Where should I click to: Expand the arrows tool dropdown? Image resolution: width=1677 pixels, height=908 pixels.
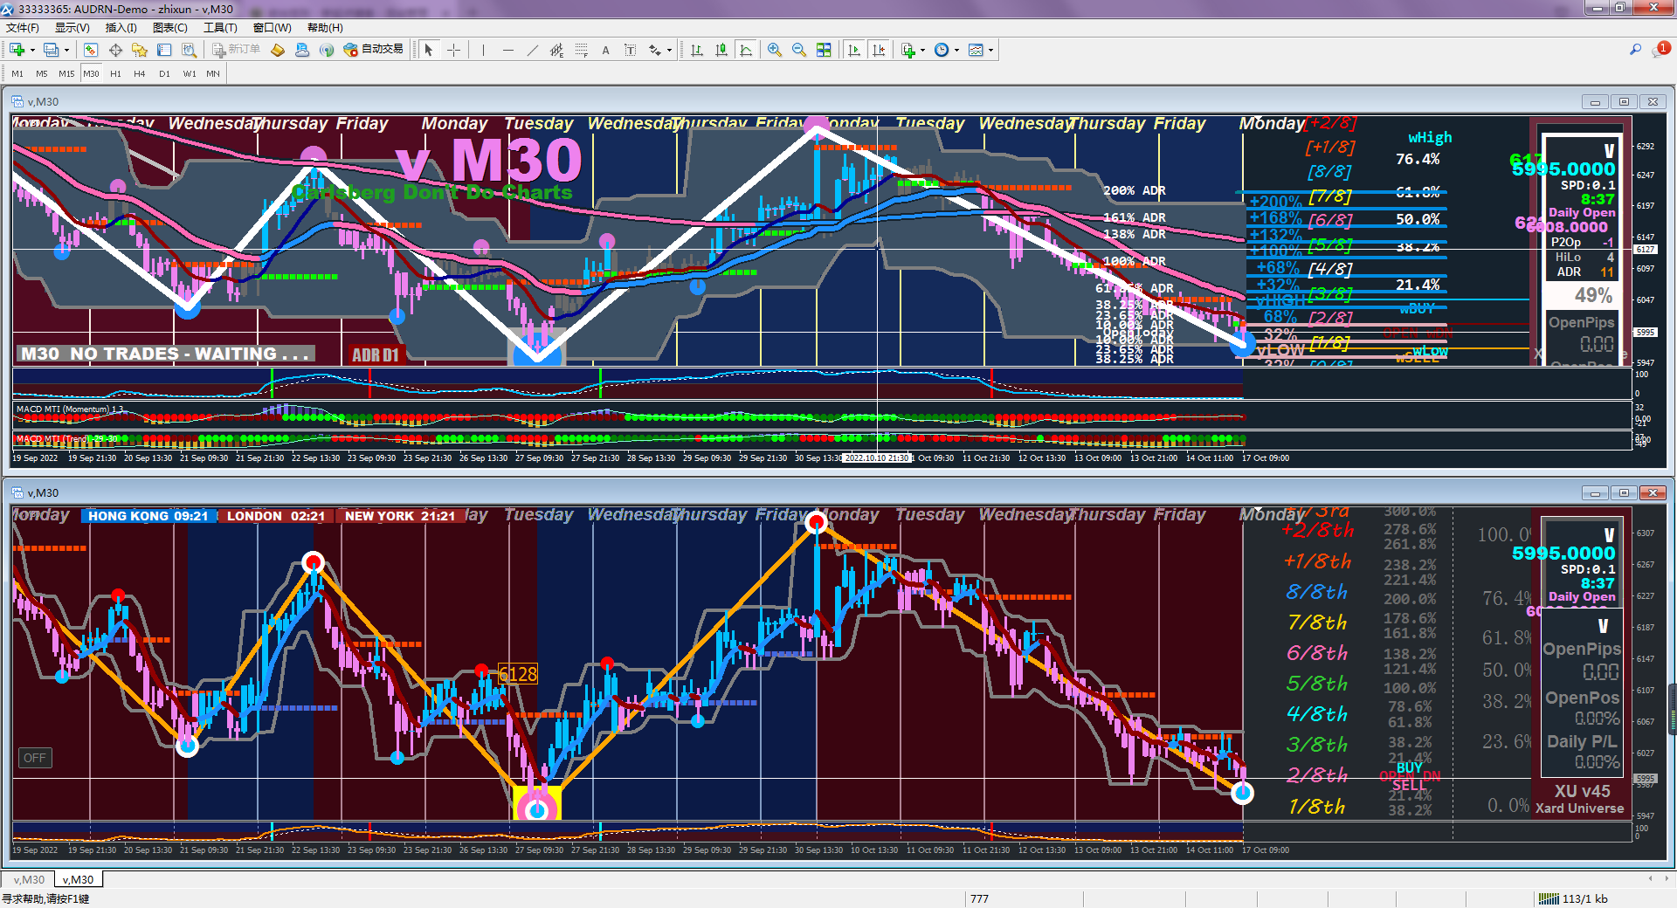coord(669,50)
